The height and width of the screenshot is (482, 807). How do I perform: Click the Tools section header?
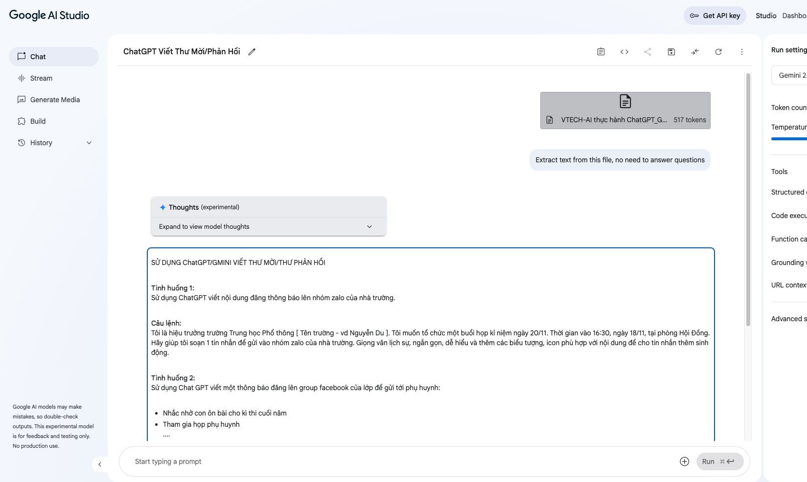point(780,172)
